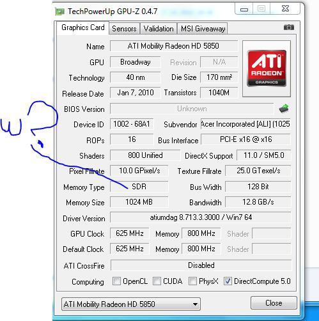The image size is (319, 321).
Task: Click the Texture Fillrate field 25.0 GTexel/s
Action: tap(258, 171)
